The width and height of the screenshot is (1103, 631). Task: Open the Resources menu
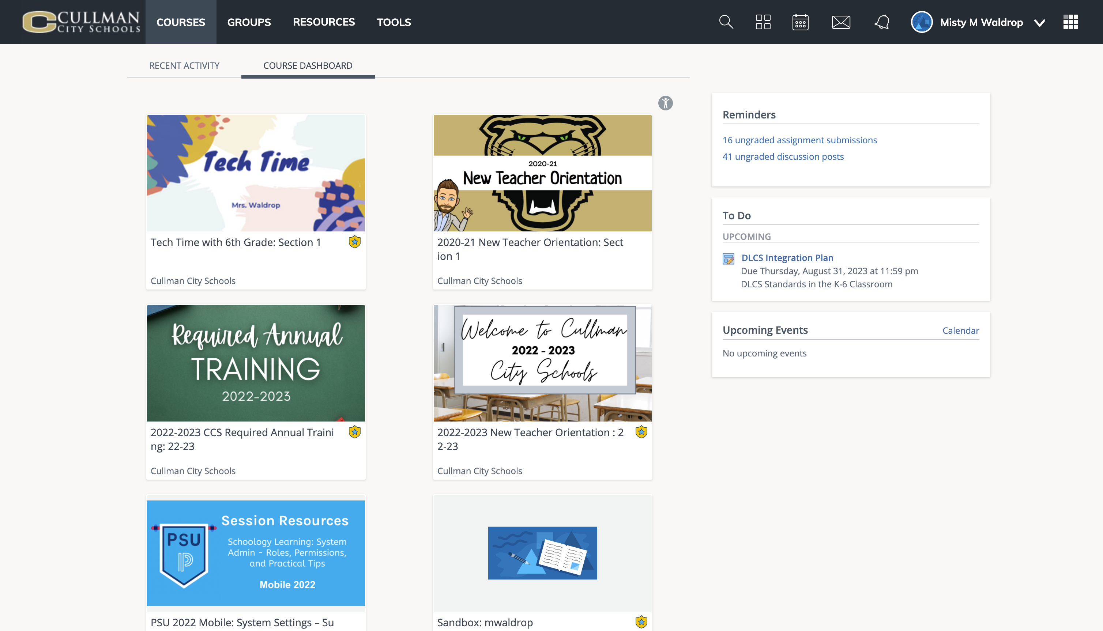coord(324,22)
